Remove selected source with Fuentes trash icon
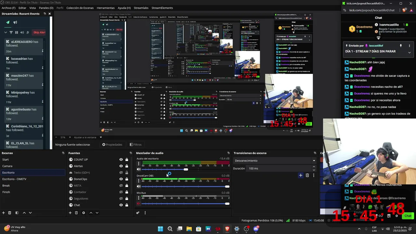Viewport: 416px width, 234px height. coord(76,213)
